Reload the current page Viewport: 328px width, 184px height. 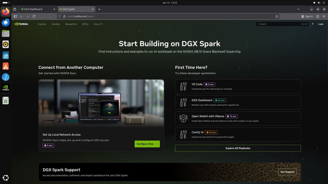pyautogui.click(x=34, y=16)
